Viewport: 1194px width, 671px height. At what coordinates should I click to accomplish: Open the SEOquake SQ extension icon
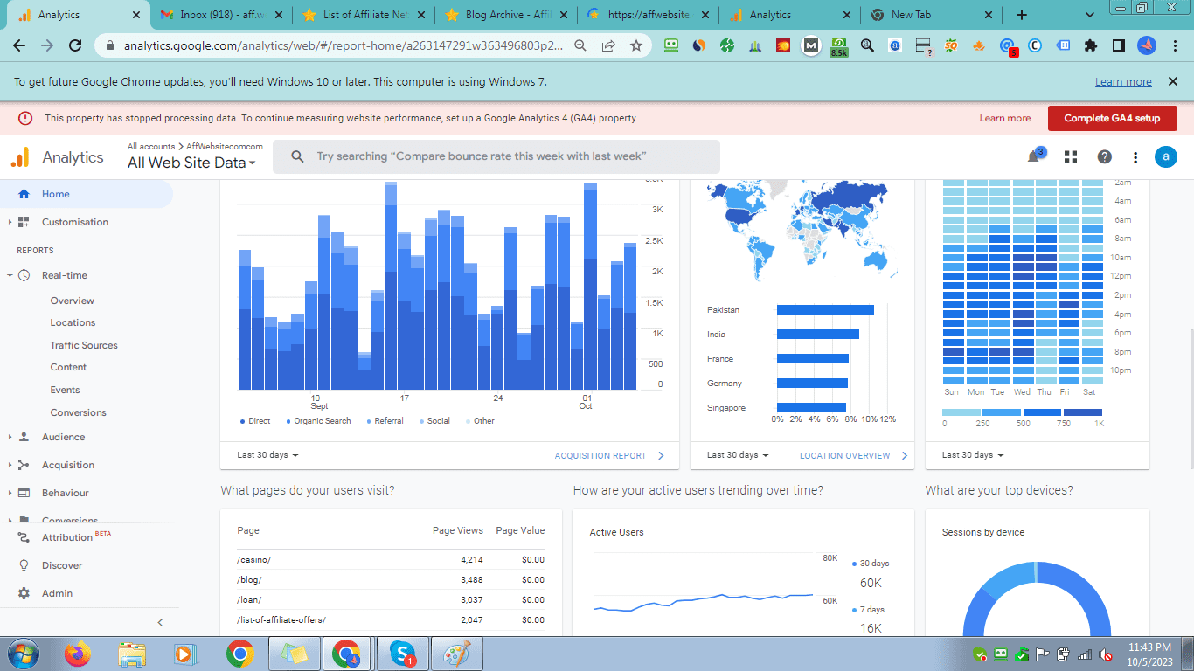point(950,45)
